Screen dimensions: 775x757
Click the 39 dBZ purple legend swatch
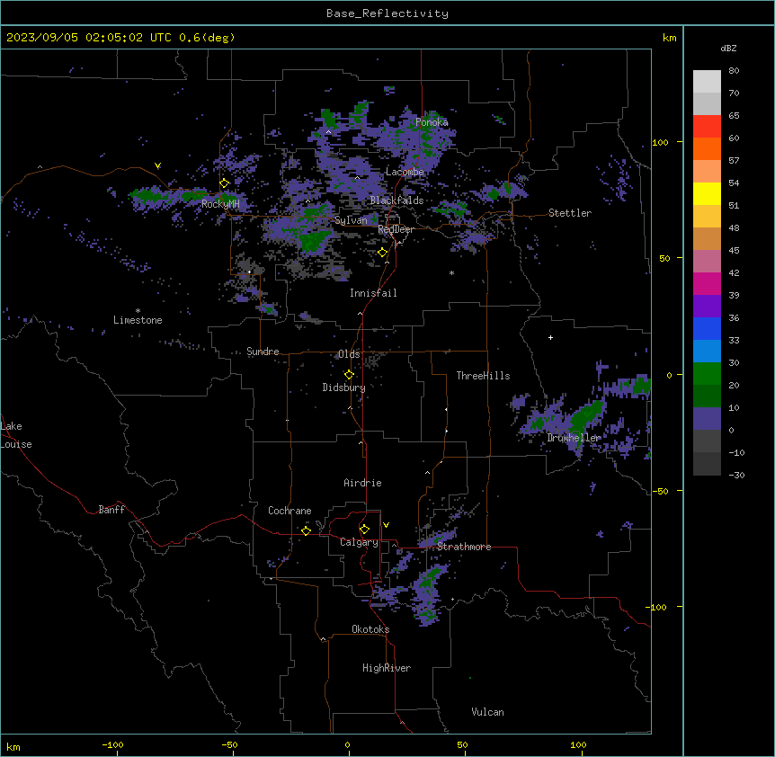point(707,307)
